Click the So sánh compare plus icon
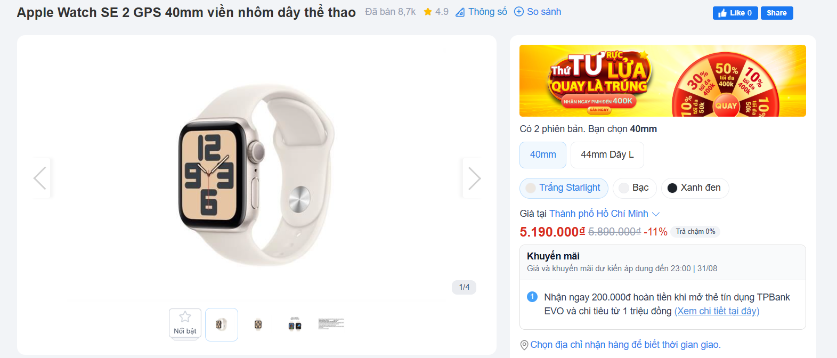Image resolution: width=837 pixels, height=358 pixels. (x=519, y=12)
